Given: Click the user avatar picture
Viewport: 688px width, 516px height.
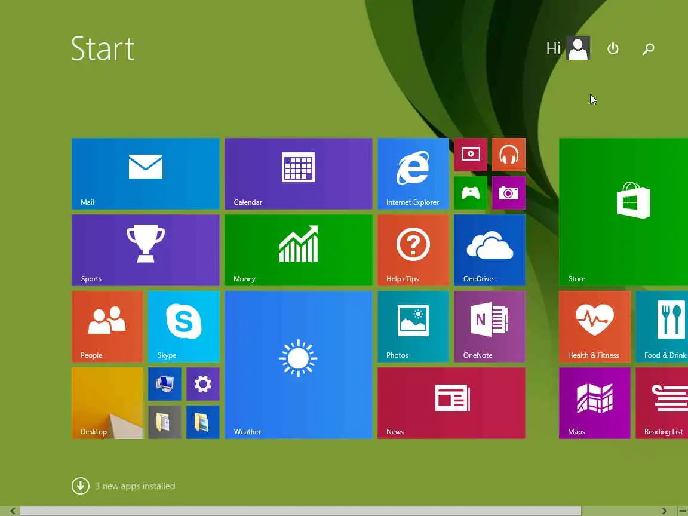Looking at the screenshot, I should (x=578, y=48).
